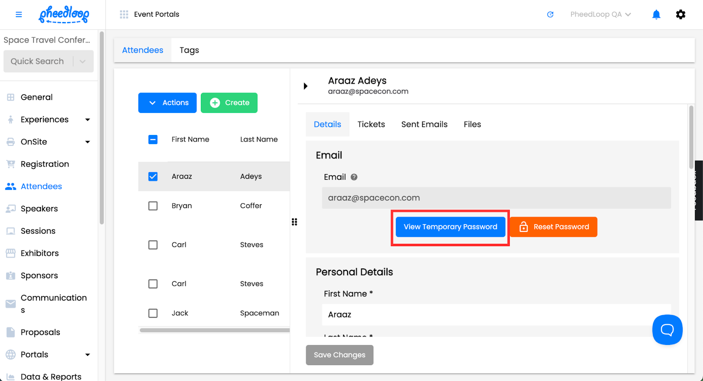Screen dimensions: 703x381
Task: Select the Sent Emails tab
Action: tap(424, 124)
